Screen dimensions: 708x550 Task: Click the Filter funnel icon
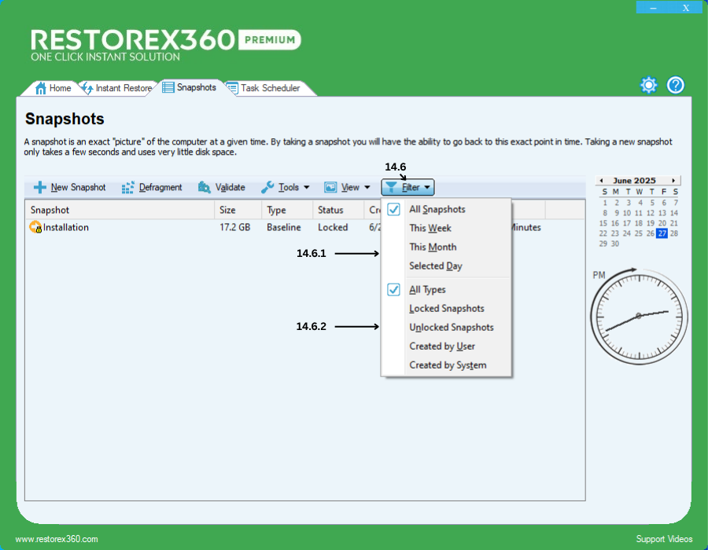tap(391, 187)
